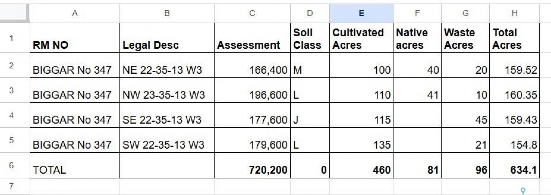Select column B header
Viewport: 551px width, 195px height.
[167, 13]
